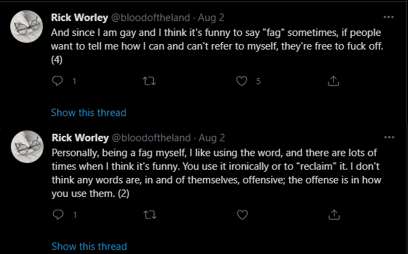Click @bloodoftheland handle on second tweet

(x=151, y=138)
